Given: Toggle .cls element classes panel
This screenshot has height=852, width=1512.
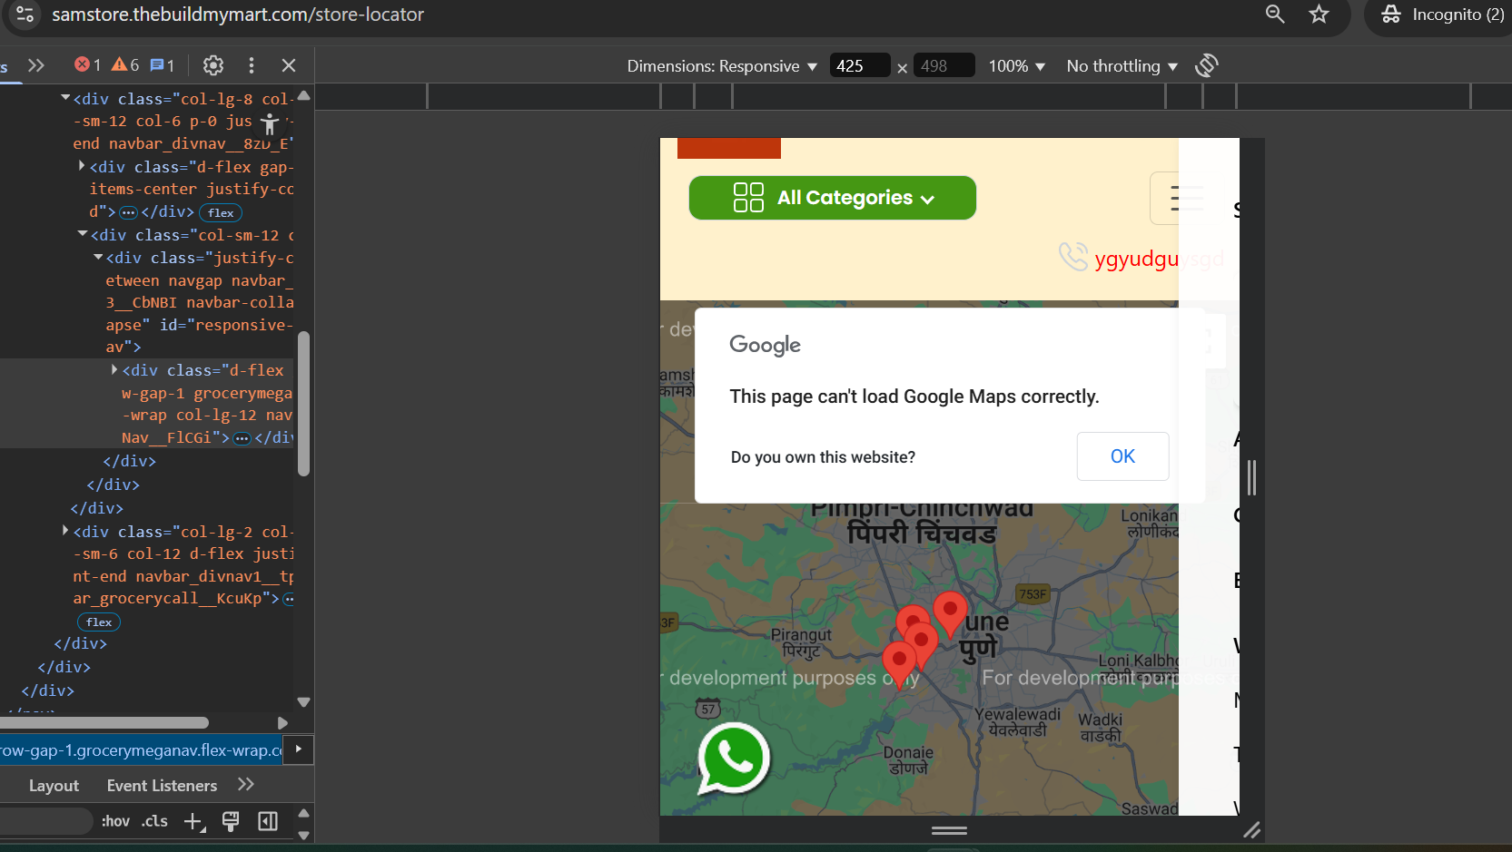Looking at the screenshot, I should pos(155,821).
